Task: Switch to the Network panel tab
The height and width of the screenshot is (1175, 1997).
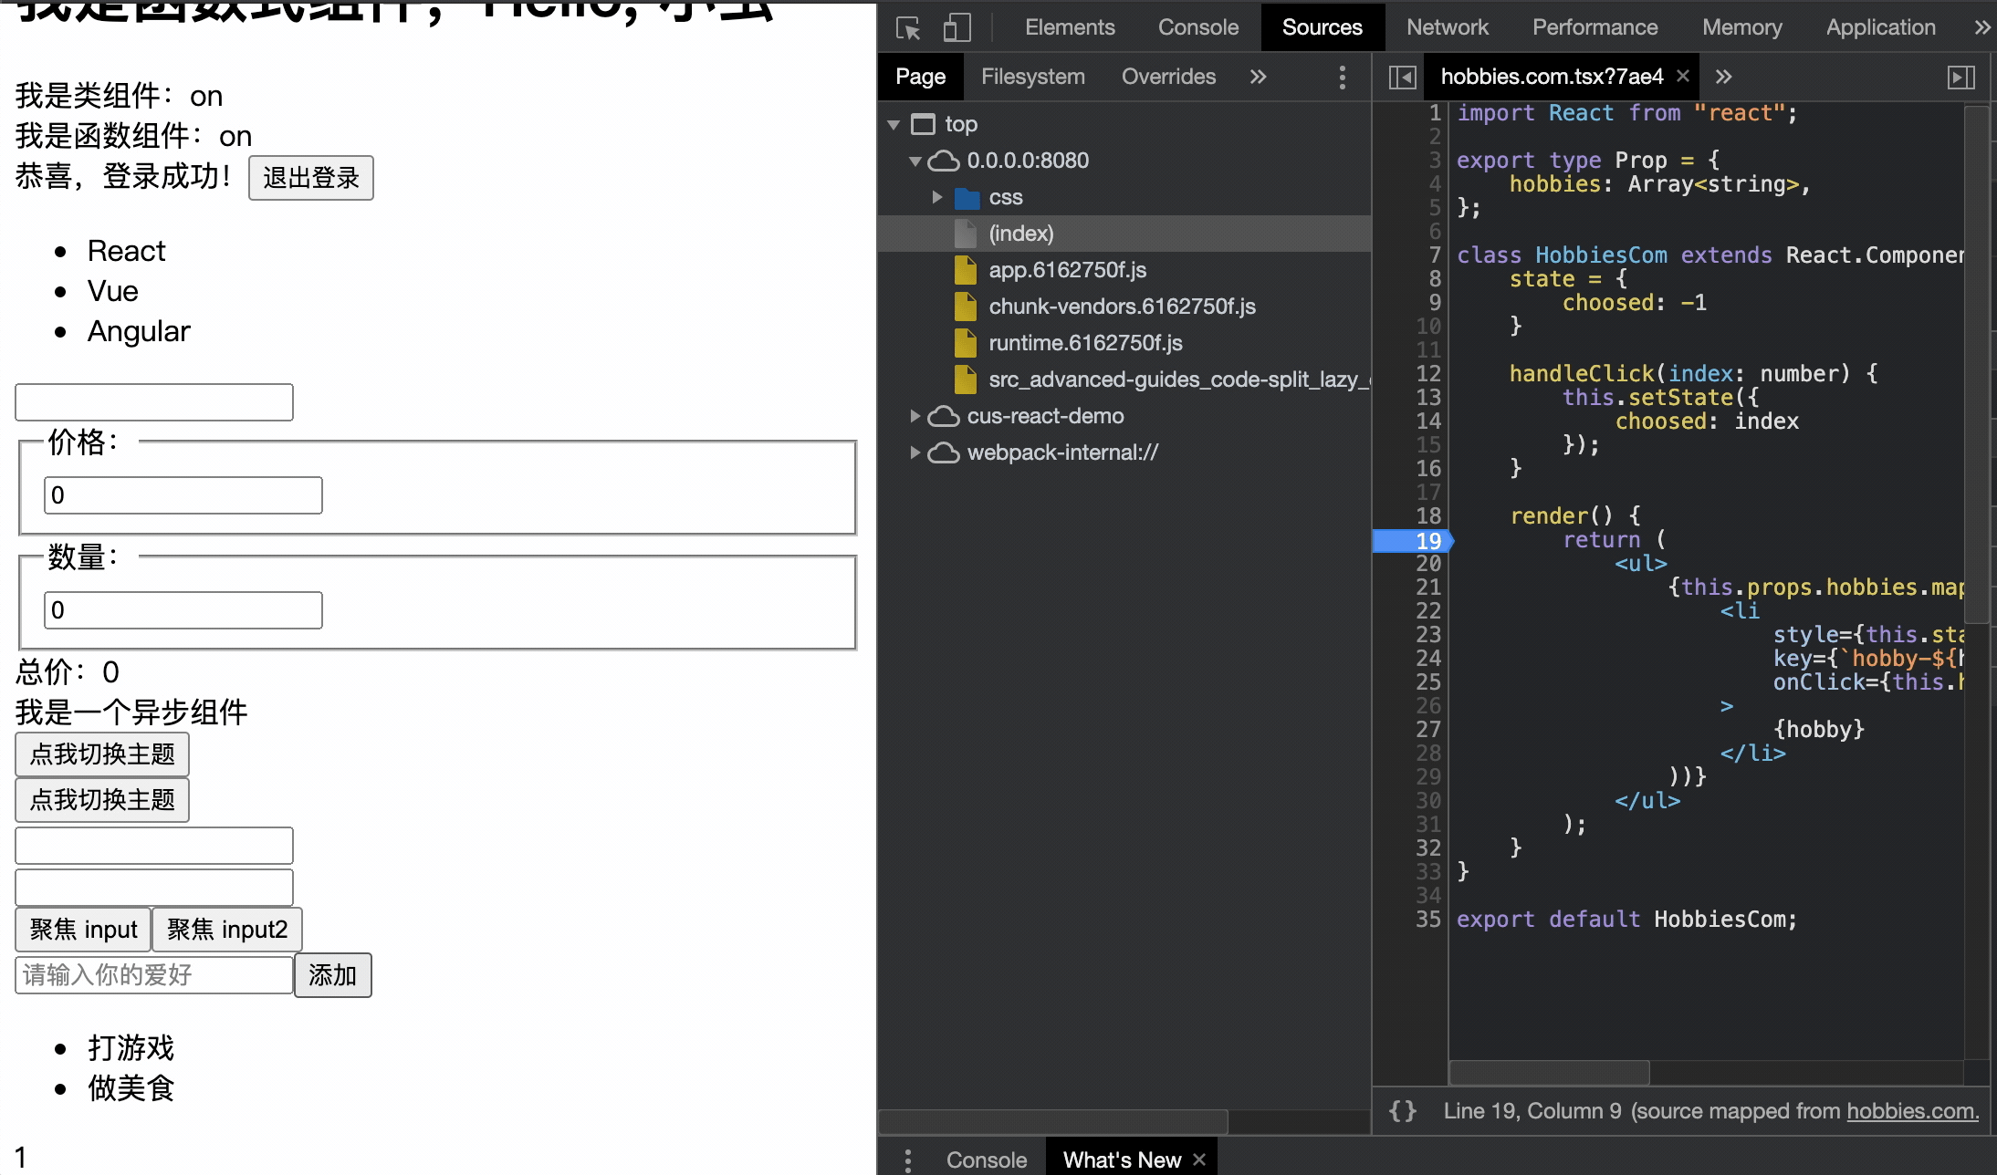Action: 1447,28
